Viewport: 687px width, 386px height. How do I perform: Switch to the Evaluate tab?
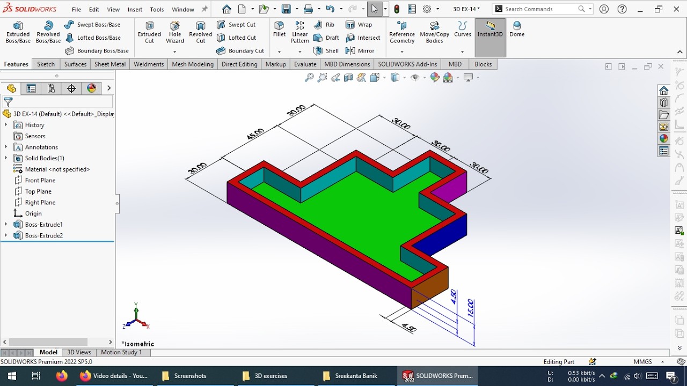click(305, 64)
